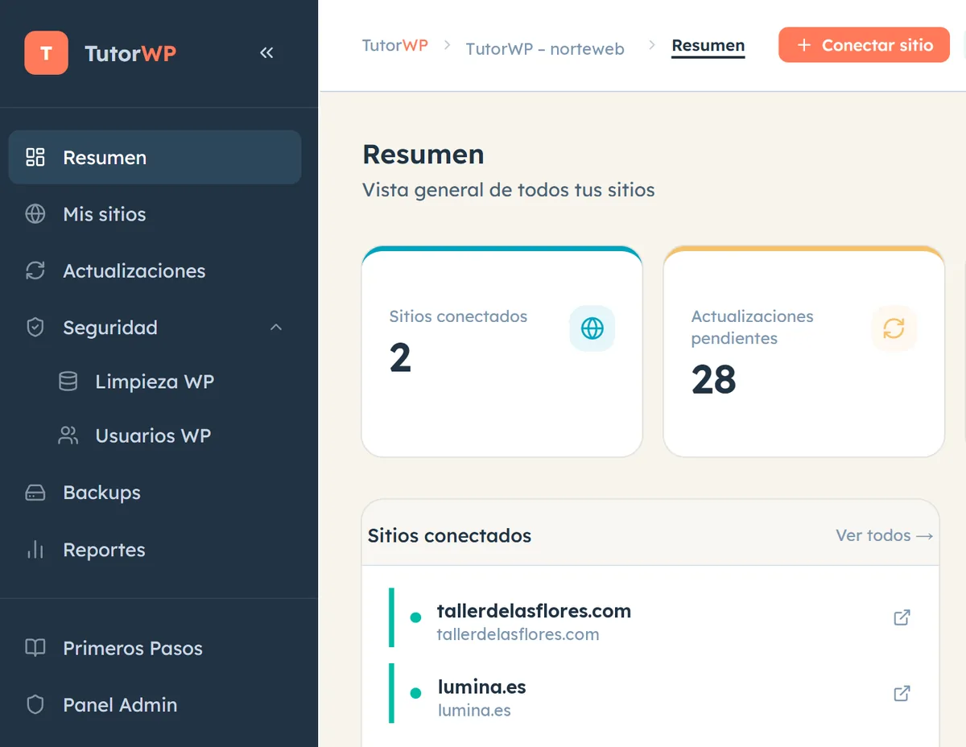Image resolution: width=966 pixels, height=747 pixels.
Task: Click the Conectar sitio button
Action: pos(864,45)
